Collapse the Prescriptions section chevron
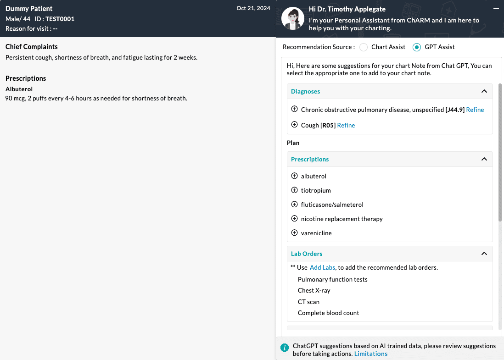This screenshot has height=360, width=504. (x=484, y=159)
